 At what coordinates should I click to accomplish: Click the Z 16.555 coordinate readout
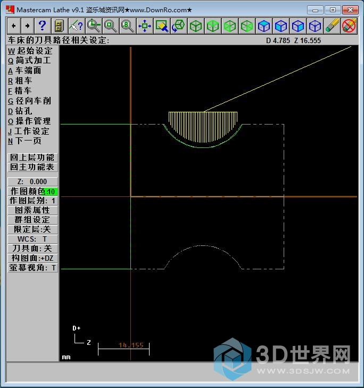click(308, 40)
